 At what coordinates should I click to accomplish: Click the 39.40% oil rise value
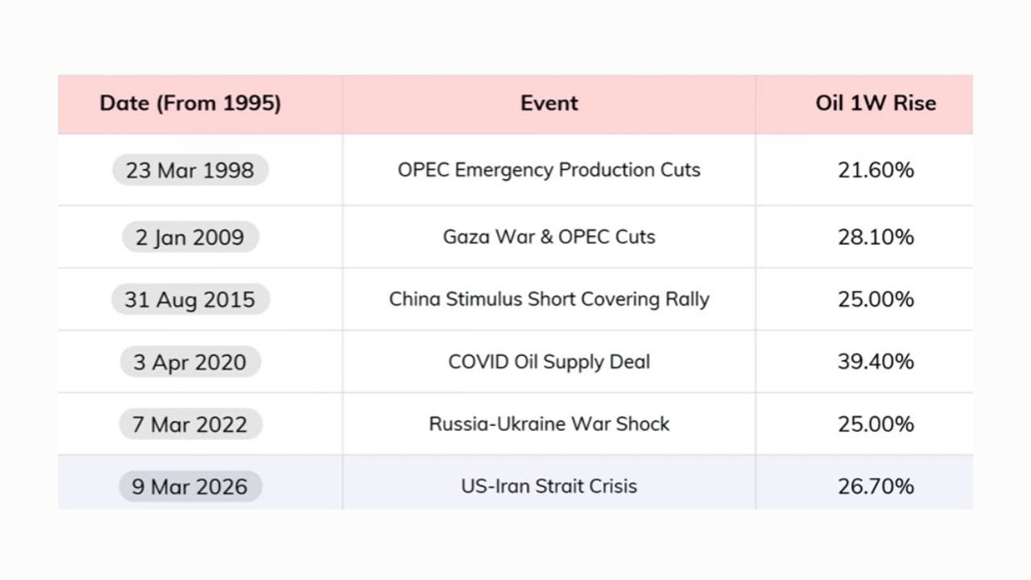pyautogui.click(x=876, y=362)
